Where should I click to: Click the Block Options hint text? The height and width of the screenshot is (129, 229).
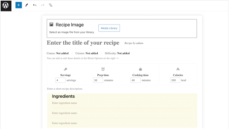83,58
